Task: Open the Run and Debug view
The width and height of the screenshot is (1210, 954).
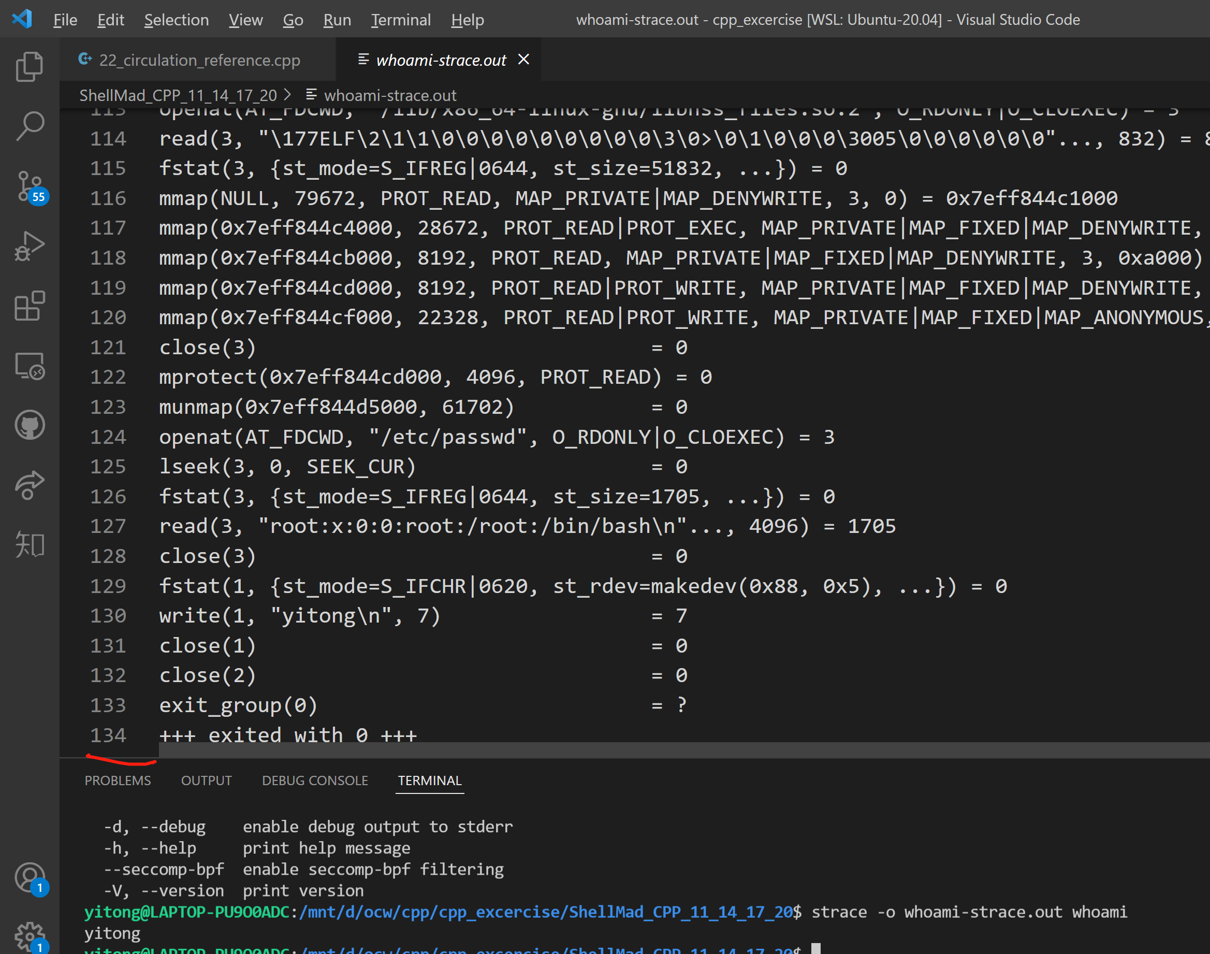Action: tap(30, 247)
